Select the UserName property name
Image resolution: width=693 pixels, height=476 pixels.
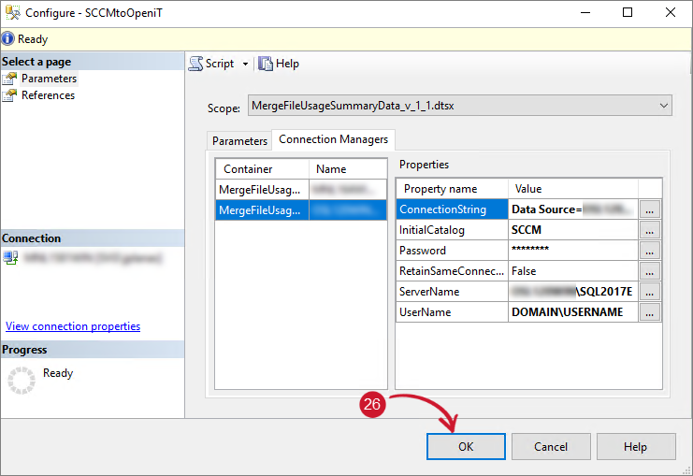tap(452, 312)
